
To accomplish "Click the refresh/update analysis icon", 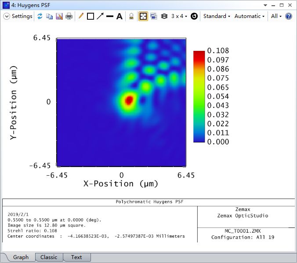I will (x=40, y=16).
